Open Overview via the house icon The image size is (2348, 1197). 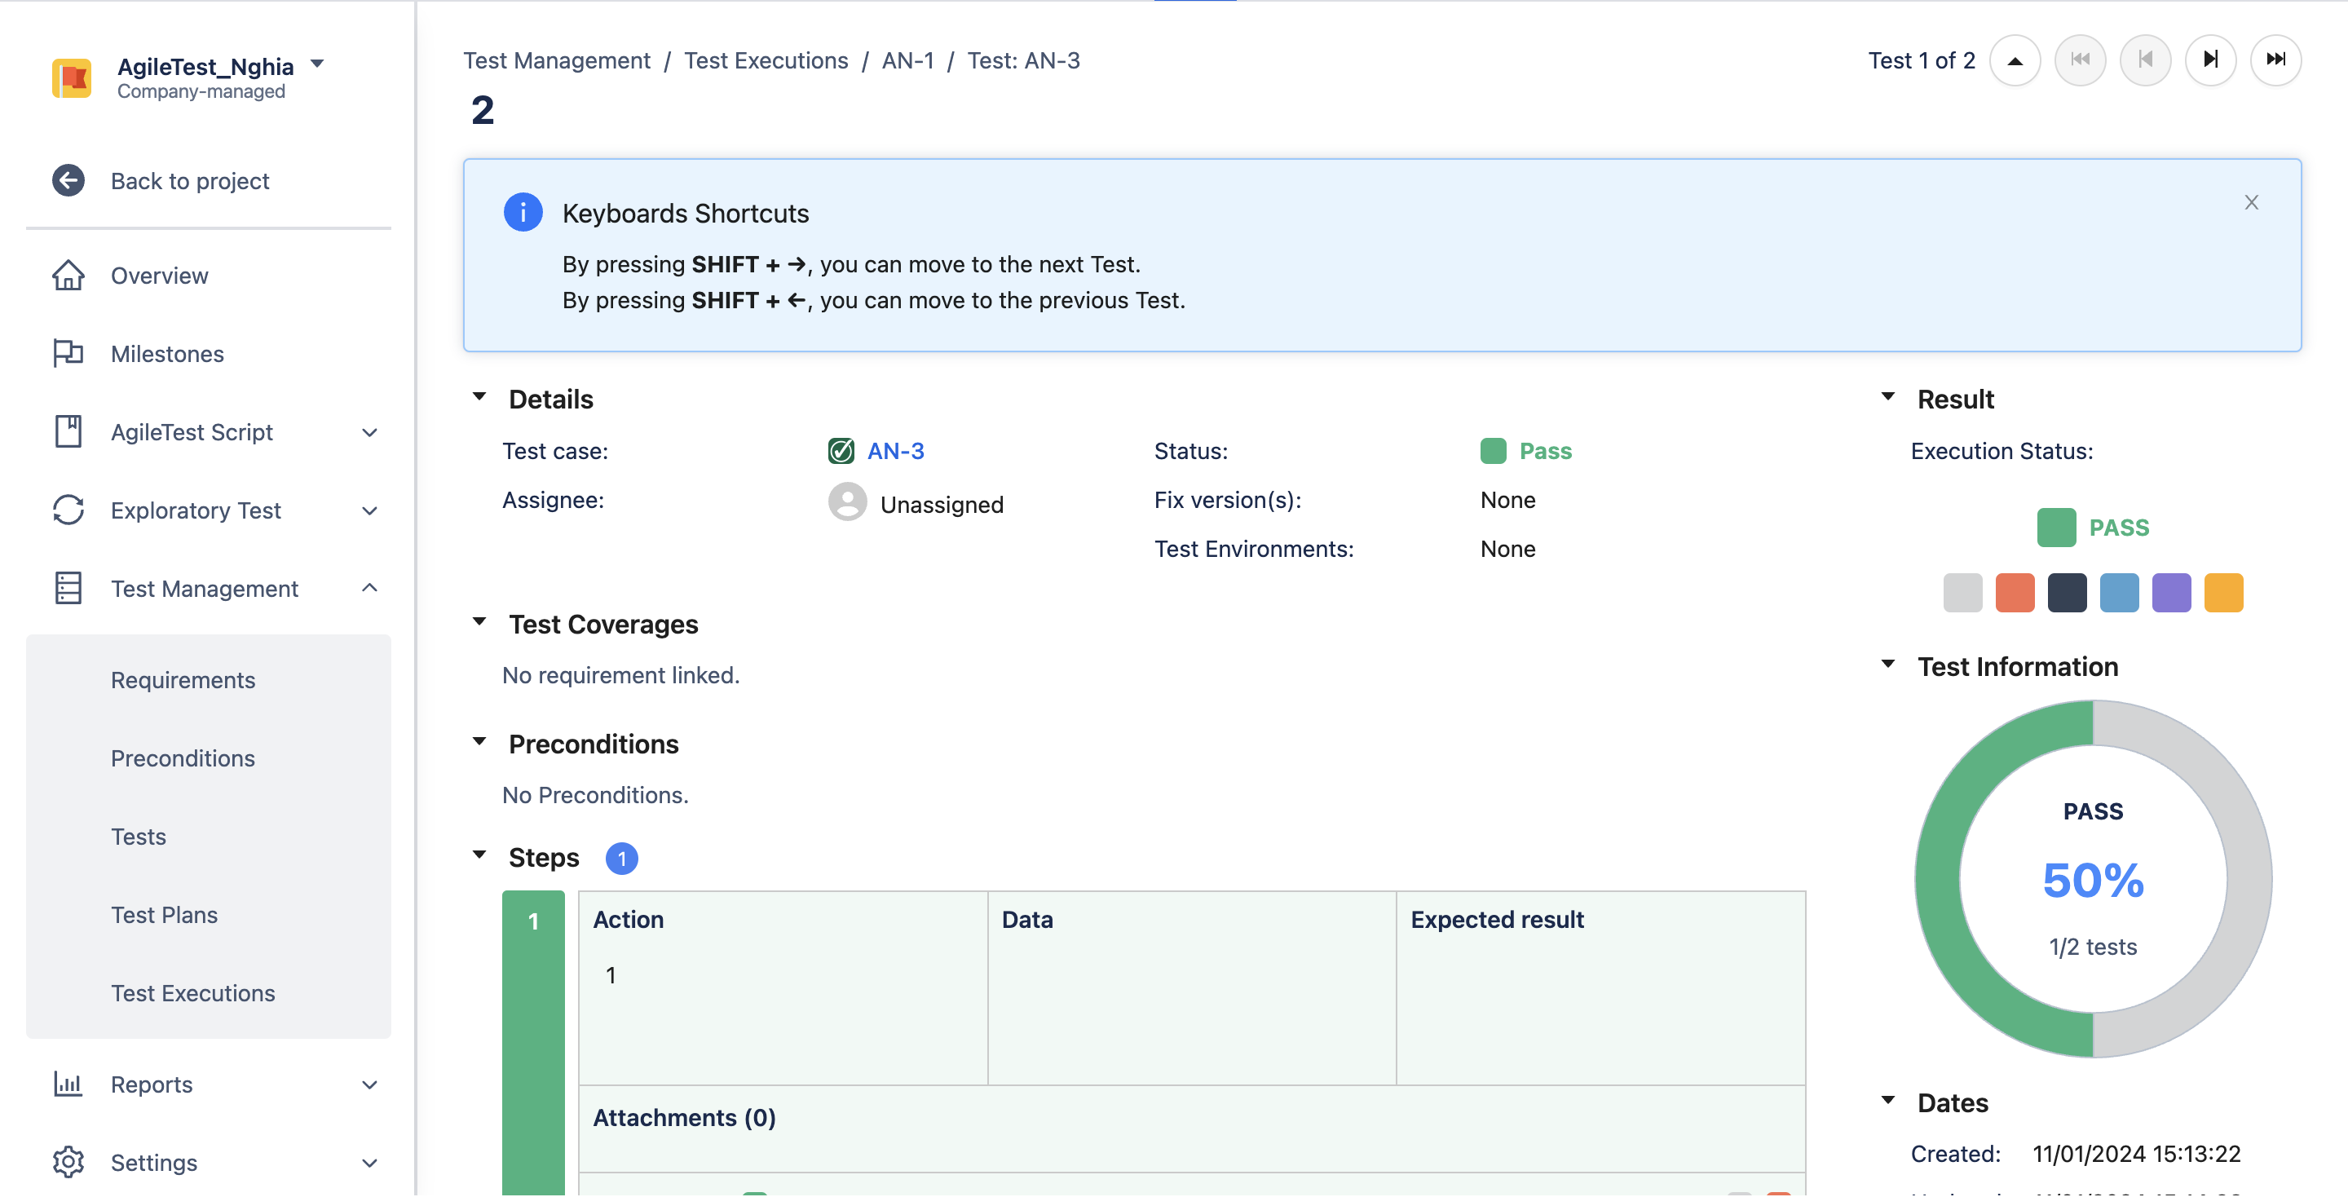pos(68,276)
